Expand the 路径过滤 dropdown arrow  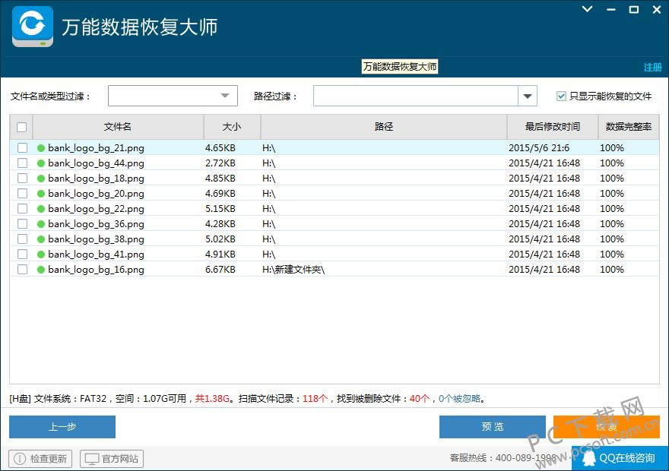[x=528, y=96]
